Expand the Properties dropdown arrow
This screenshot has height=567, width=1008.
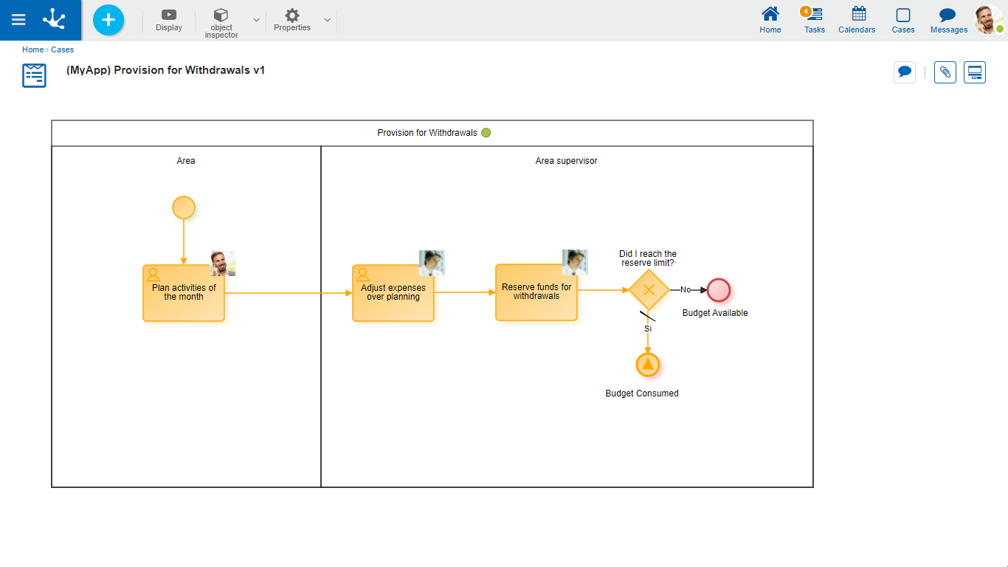point(327,20)
